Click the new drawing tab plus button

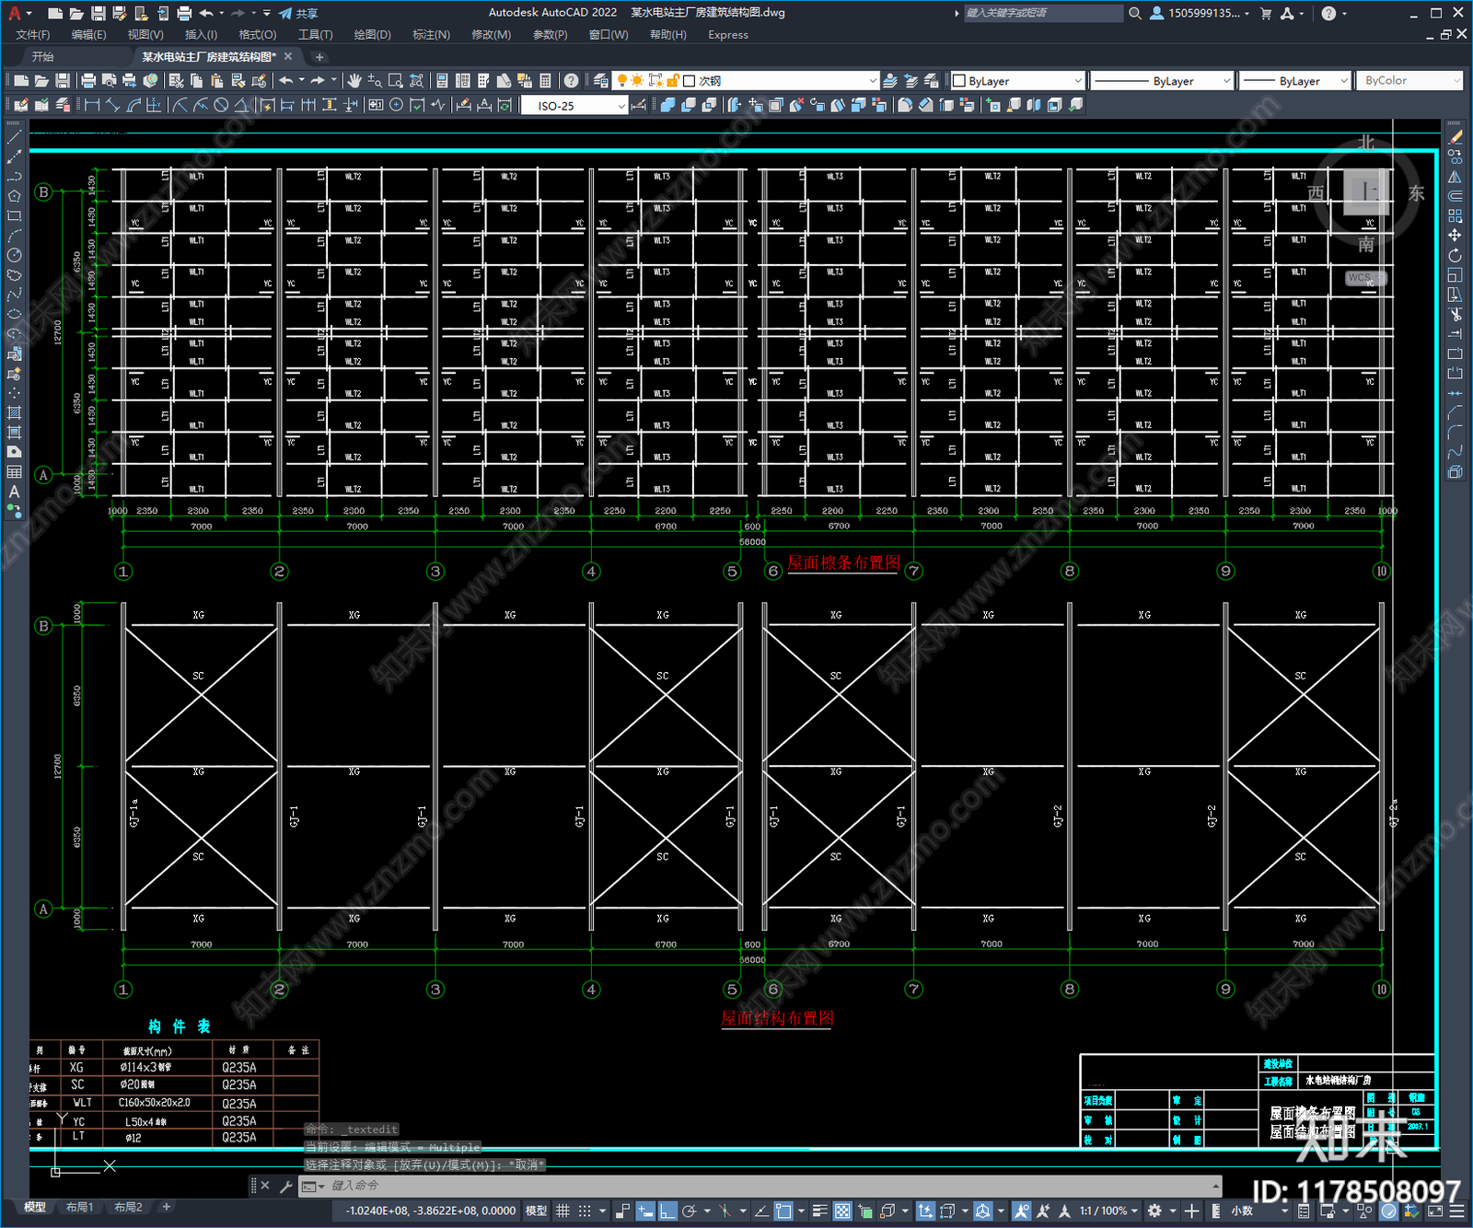[x=319, y=57]
